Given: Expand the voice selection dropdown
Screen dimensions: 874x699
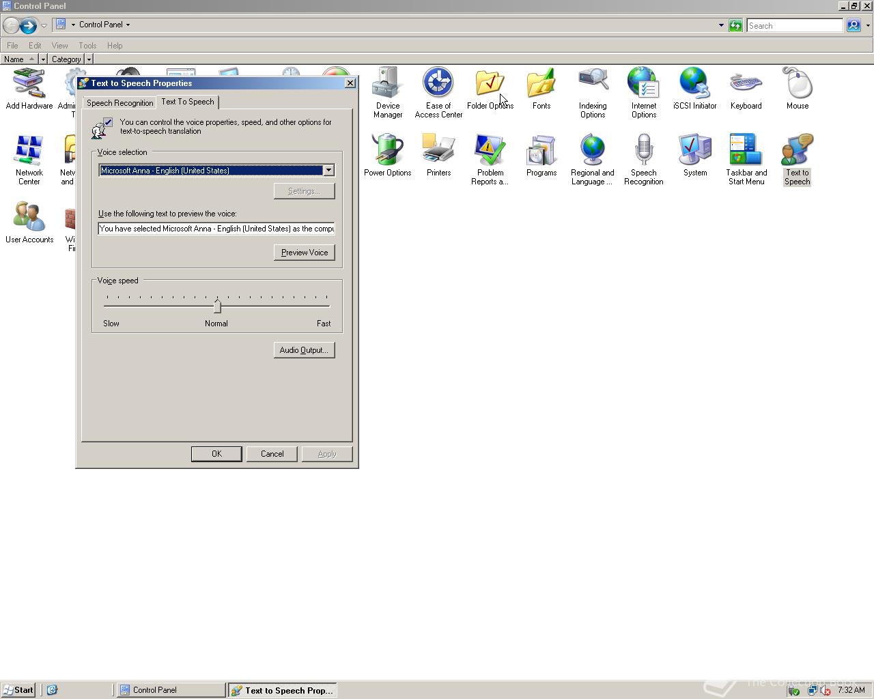Looking at the screenshot, I should [328, 170].
